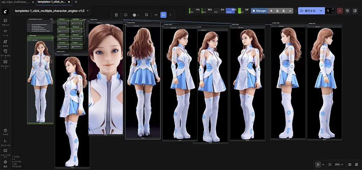The image size is (362, 170).
Task: Click the share arrow icon in Manager group
Action: (x=290, y=11)
